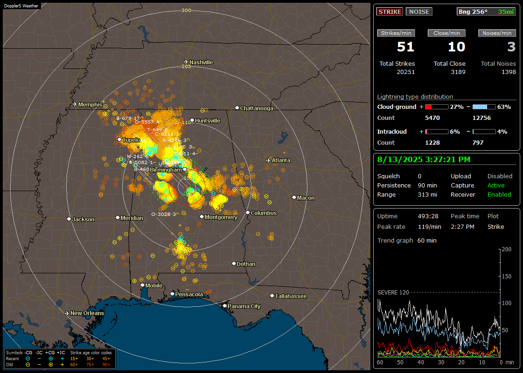Click the Recent +IC symbol in legend

[62, 359]
